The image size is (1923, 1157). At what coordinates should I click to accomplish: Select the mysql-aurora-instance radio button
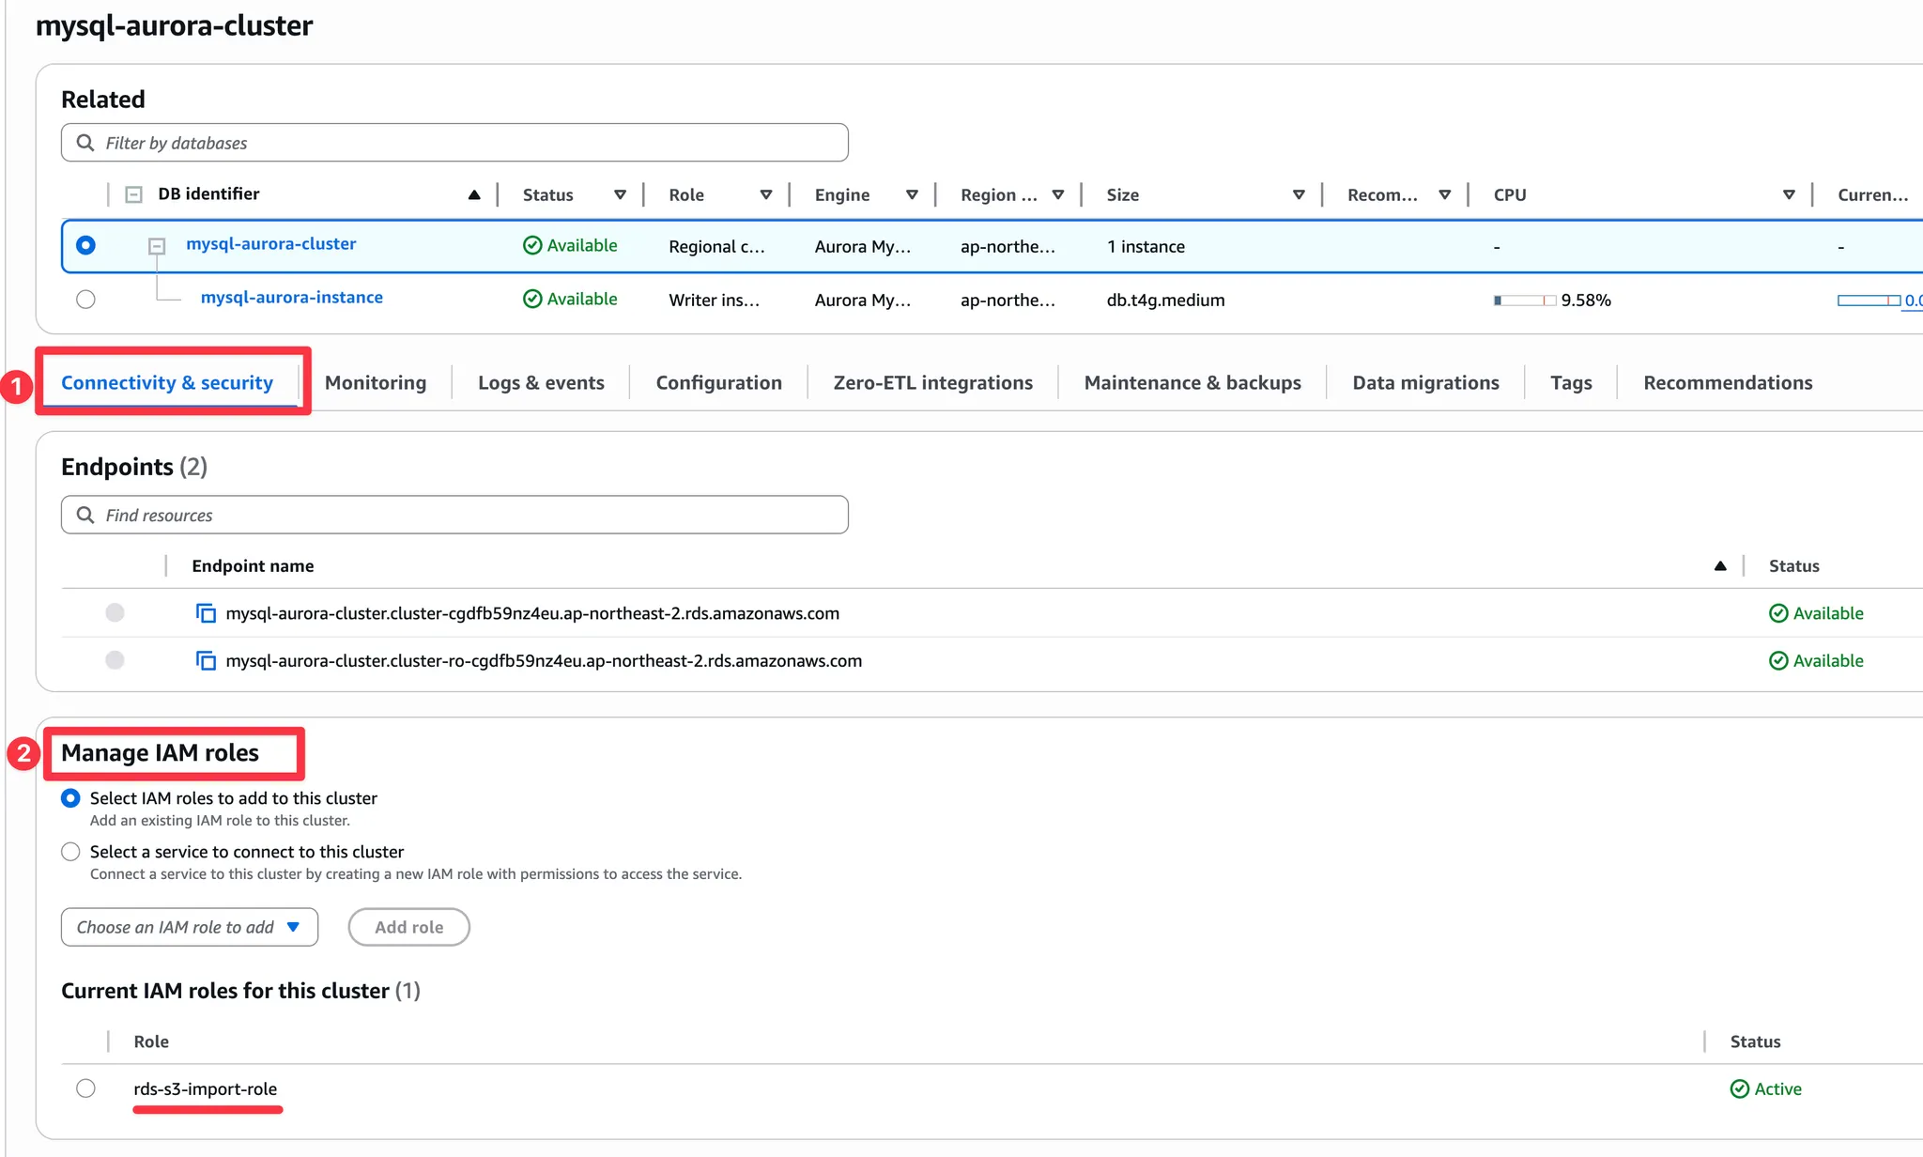tap(85, 300)
